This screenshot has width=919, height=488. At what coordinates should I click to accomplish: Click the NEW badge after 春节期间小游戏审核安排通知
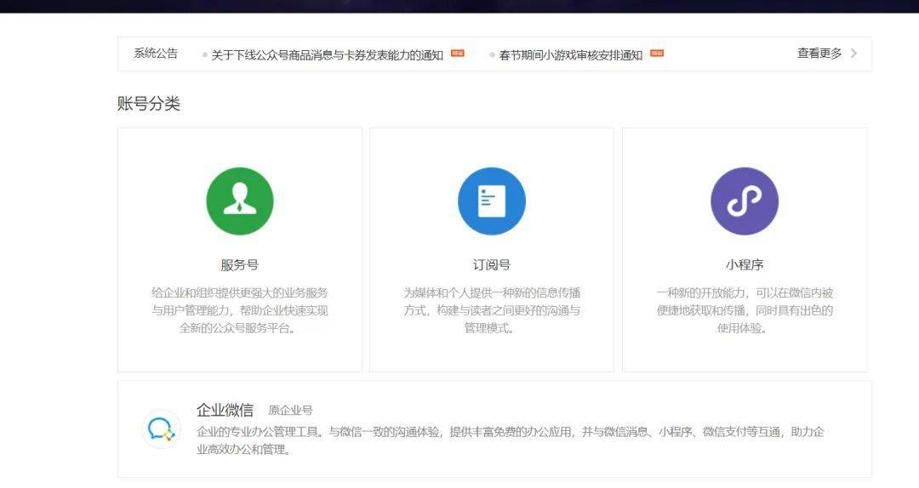[657, 54]
